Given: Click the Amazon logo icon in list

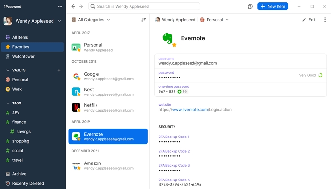Looking at the screenshot, I should click(76, 166).
